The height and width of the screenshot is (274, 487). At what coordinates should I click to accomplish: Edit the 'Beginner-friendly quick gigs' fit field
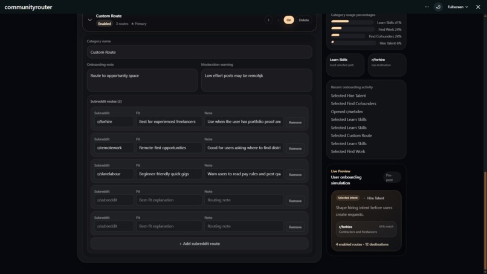click(x=169, y=174)
